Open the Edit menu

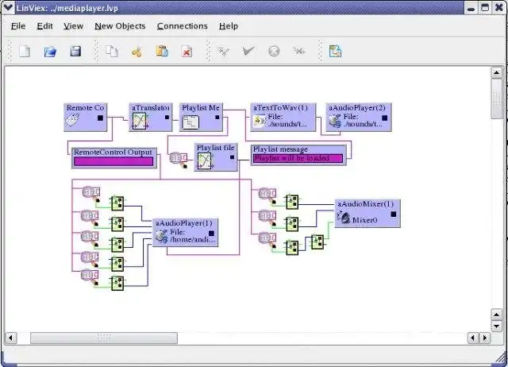[44, 26]
